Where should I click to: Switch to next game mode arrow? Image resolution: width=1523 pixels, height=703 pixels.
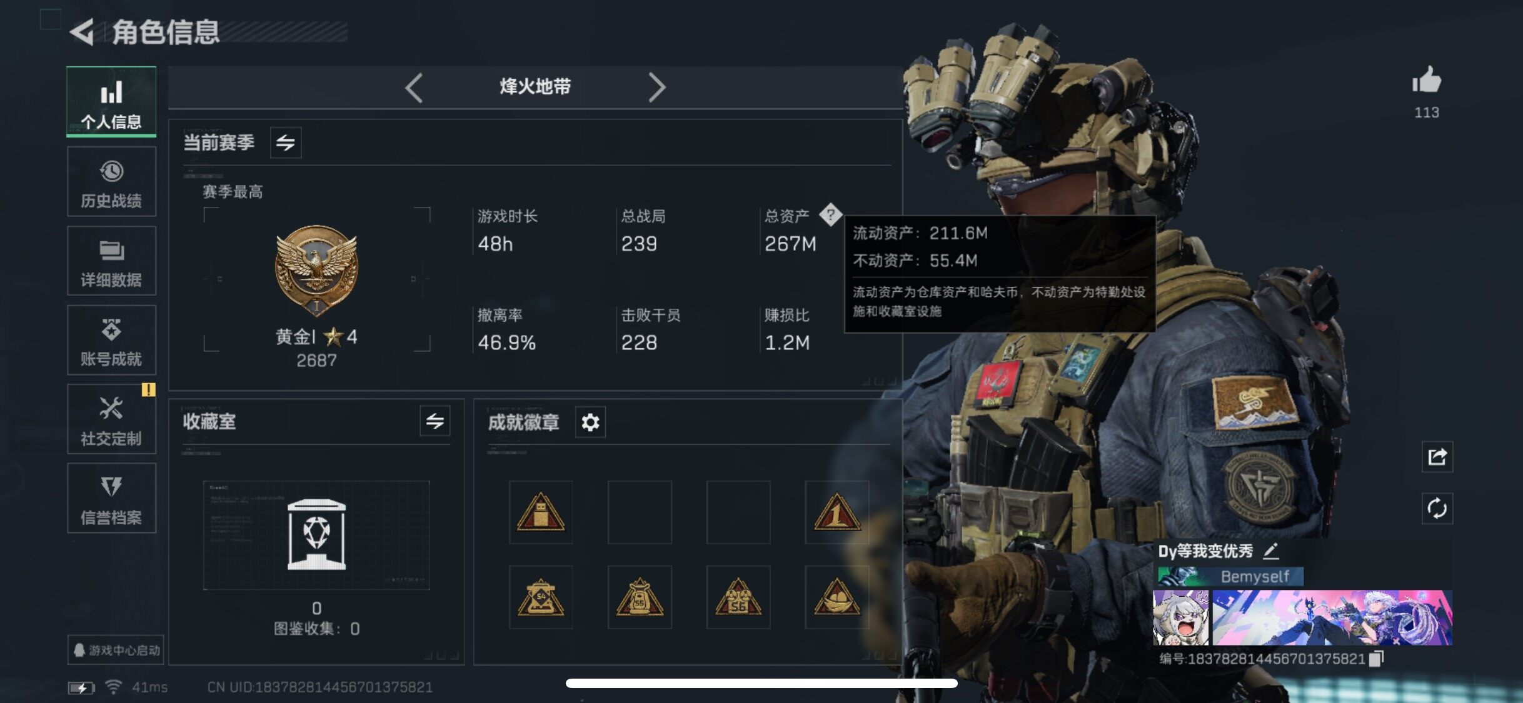[x=656, y=87]
